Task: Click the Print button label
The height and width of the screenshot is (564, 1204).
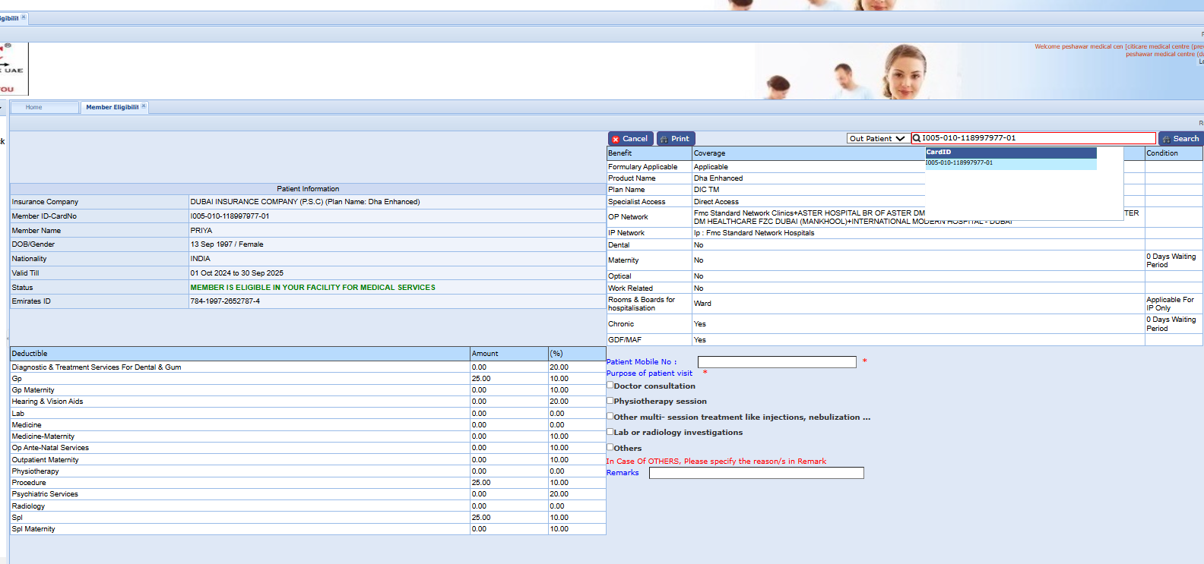Action: click(680, 139)
